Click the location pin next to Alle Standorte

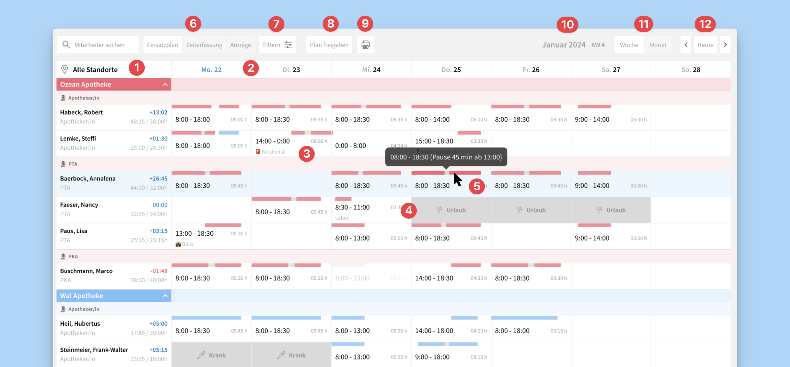click(65, 70)
